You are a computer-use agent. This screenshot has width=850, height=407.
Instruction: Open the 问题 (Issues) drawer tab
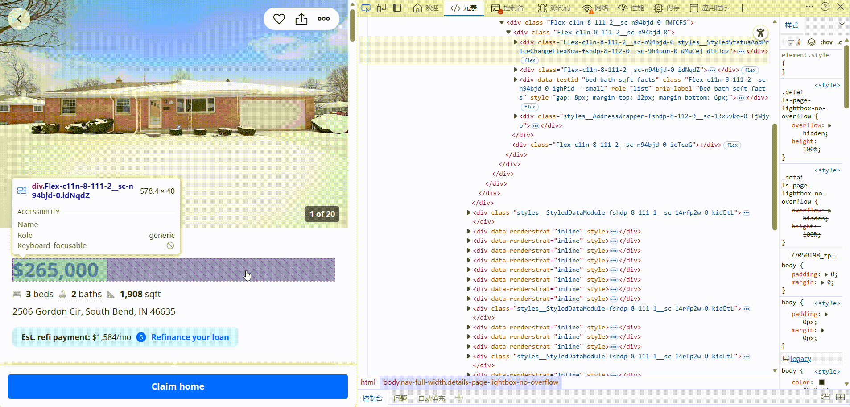(x=400, y=398)
